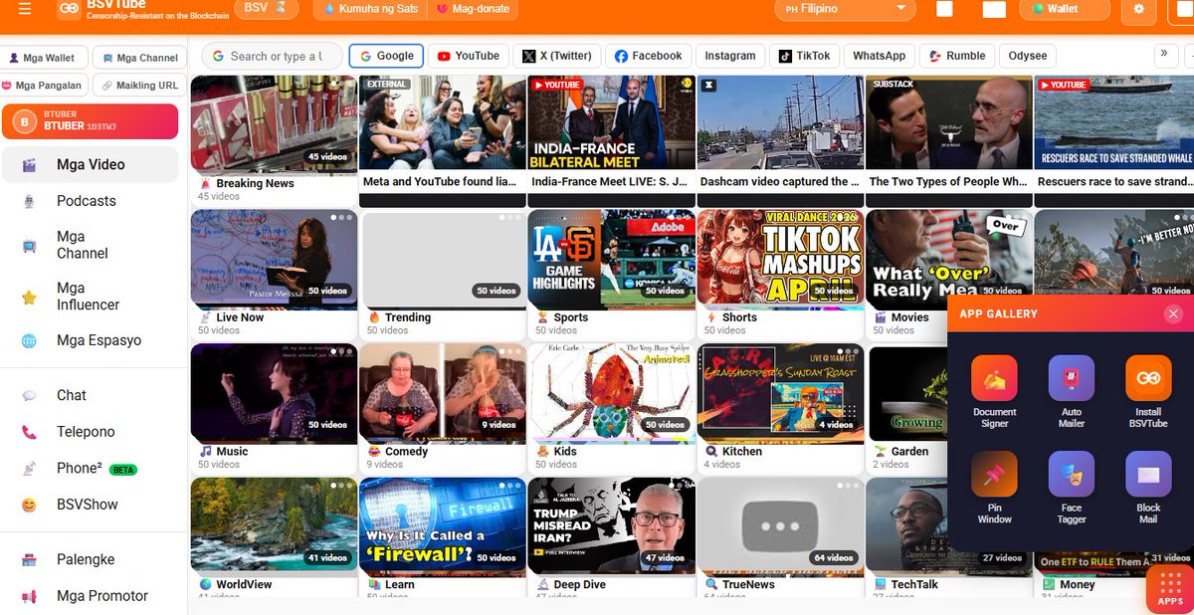Image resolution: width=1194 pixels, height=615 pixels.
Task: Open the WhatsApp shortcut
Action: [x=880, y=56]
